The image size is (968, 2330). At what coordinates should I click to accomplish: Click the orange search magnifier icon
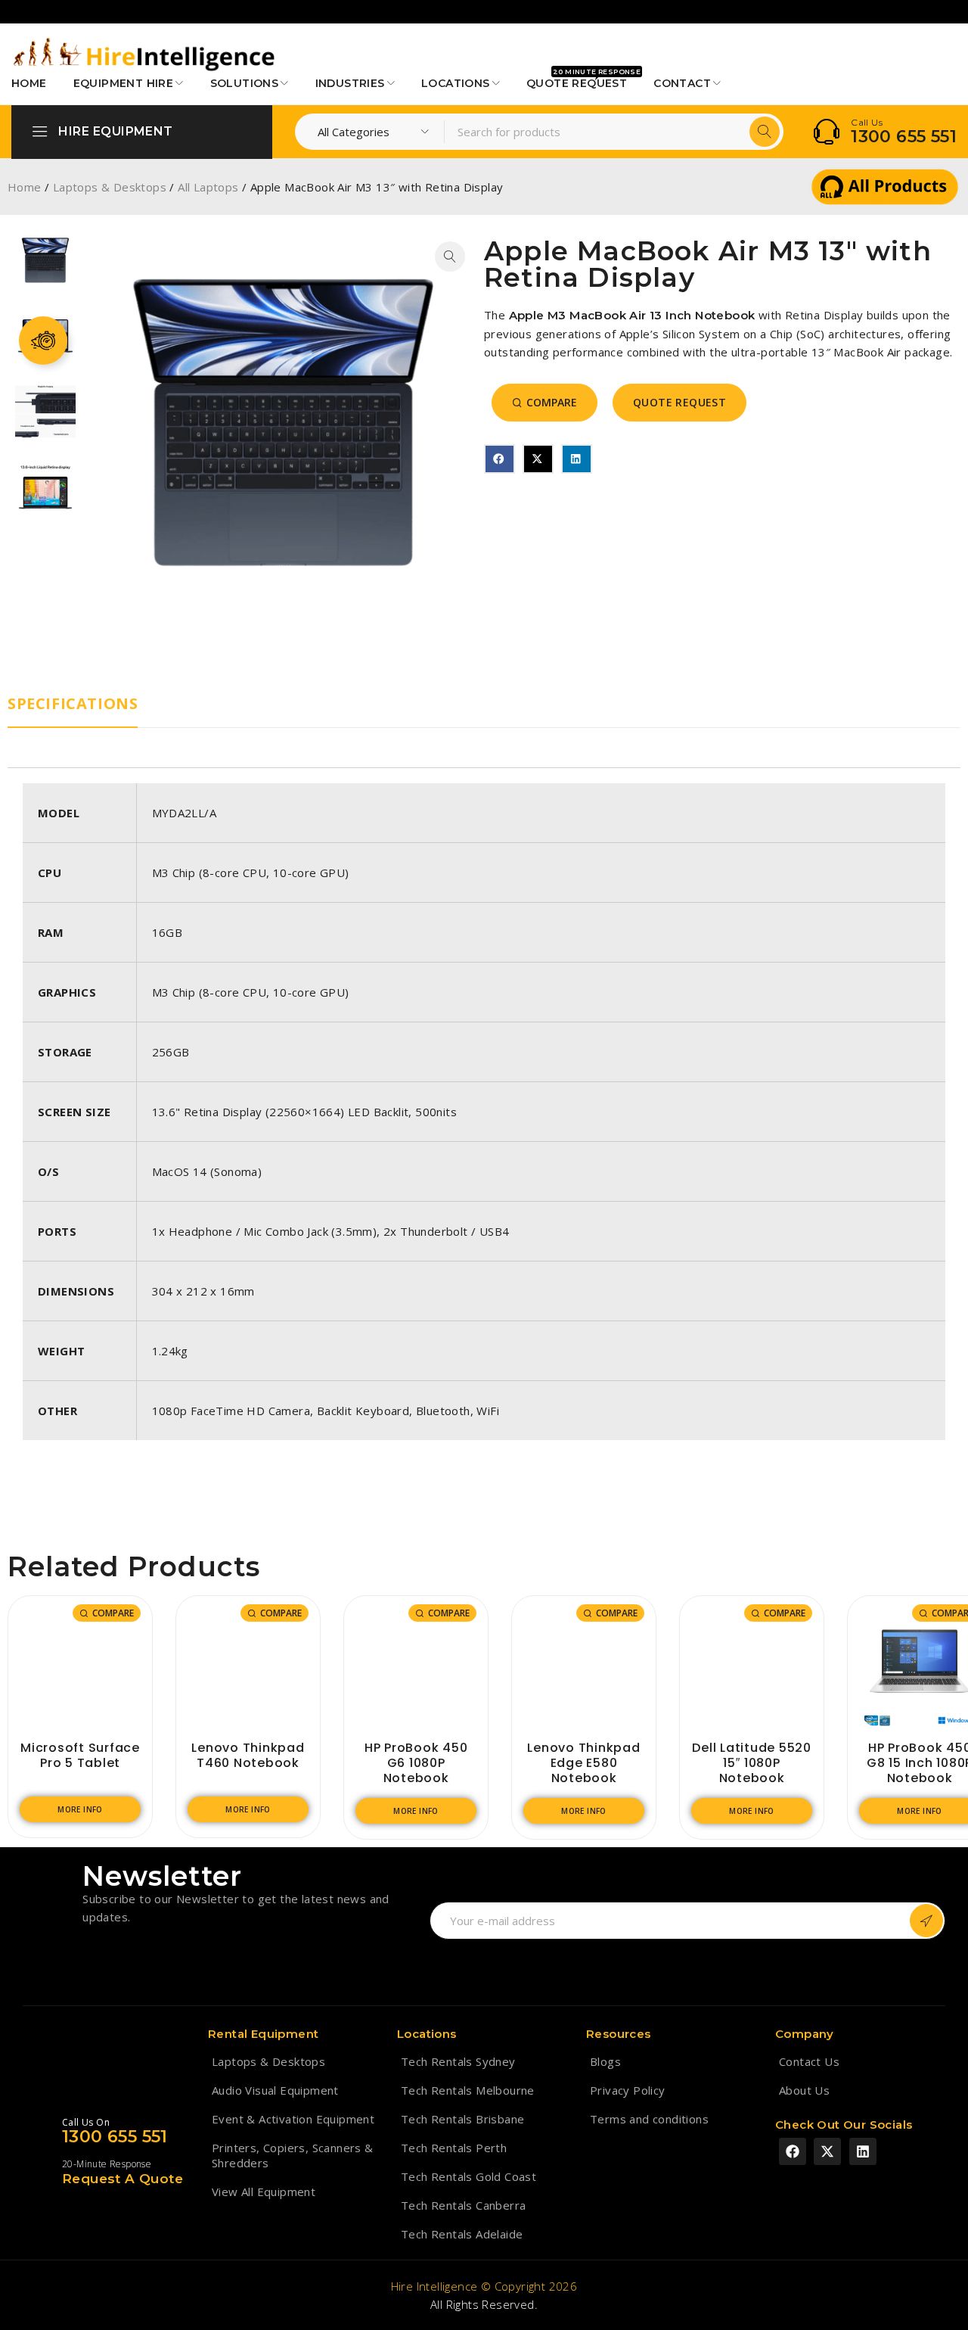point(764,131)
